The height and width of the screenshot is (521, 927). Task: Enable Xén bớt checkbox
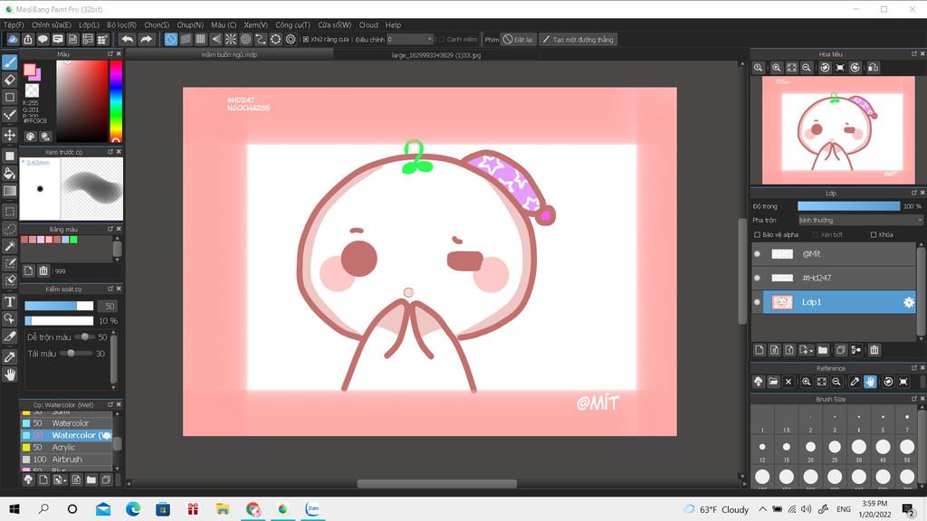[816, 234]
